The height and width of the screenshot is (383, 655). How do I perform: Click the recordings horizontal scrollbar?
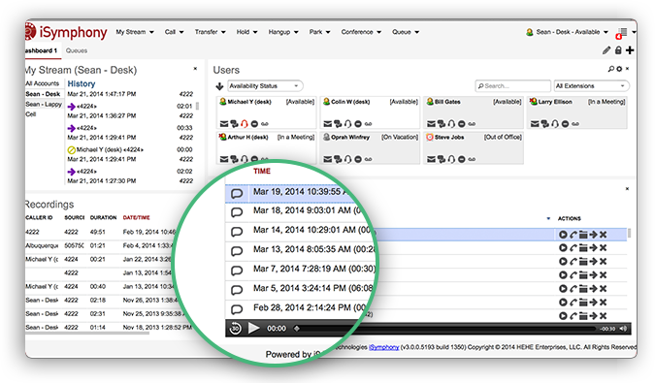87,333
